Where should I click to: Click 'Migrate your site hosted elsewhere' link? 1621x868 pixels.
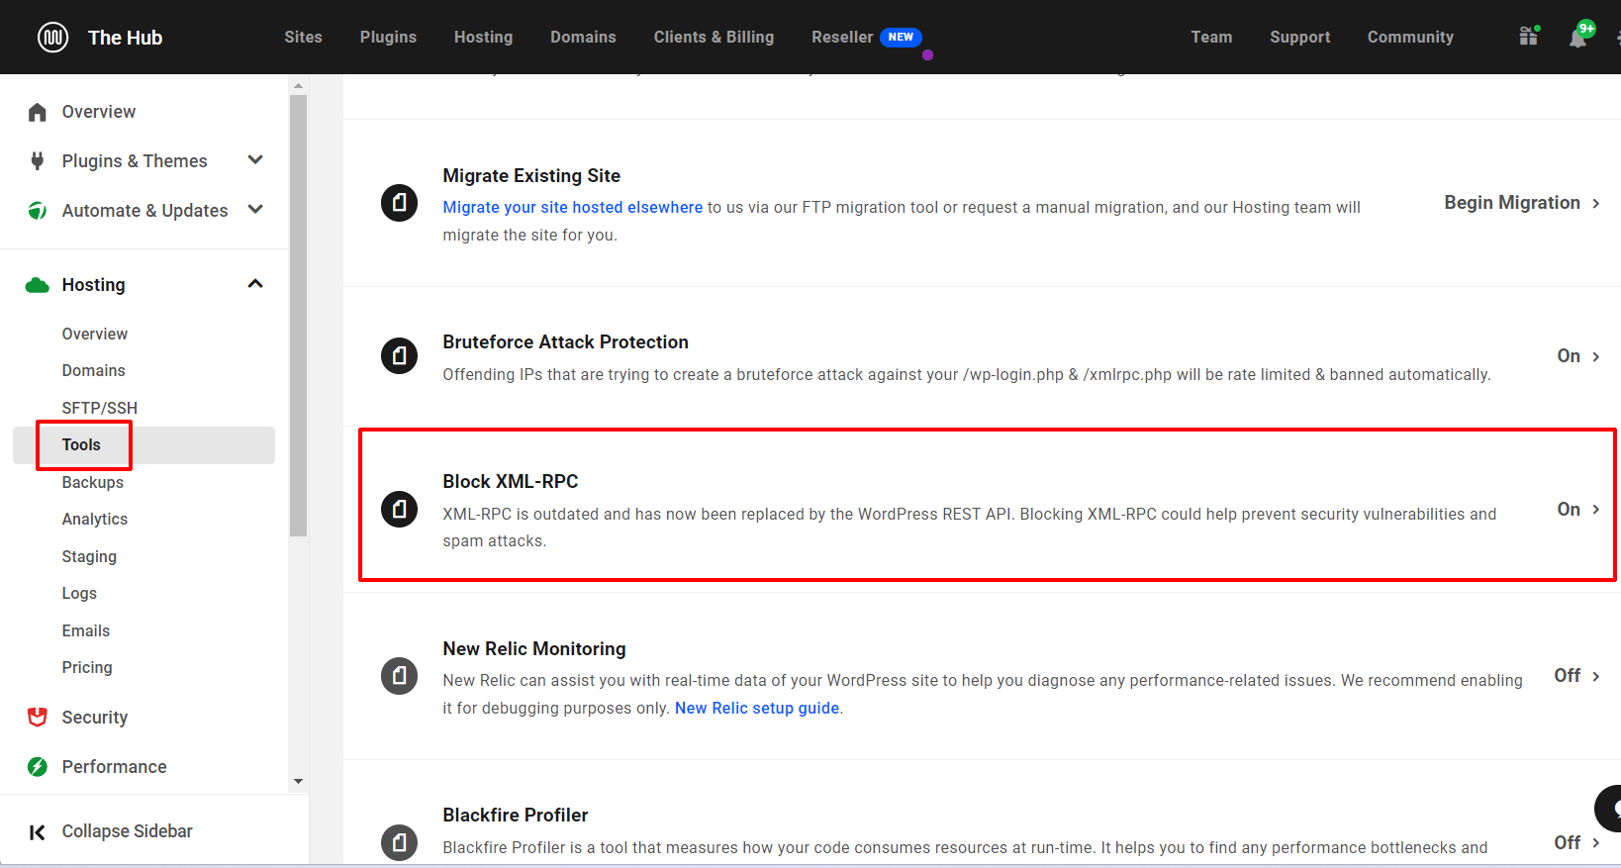coord(572,207)
